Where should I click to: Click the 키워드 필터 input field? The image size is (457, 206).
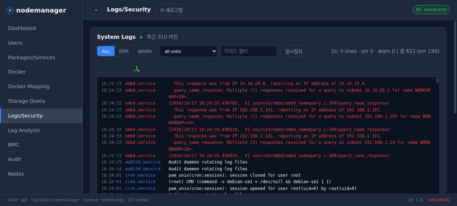248,51
